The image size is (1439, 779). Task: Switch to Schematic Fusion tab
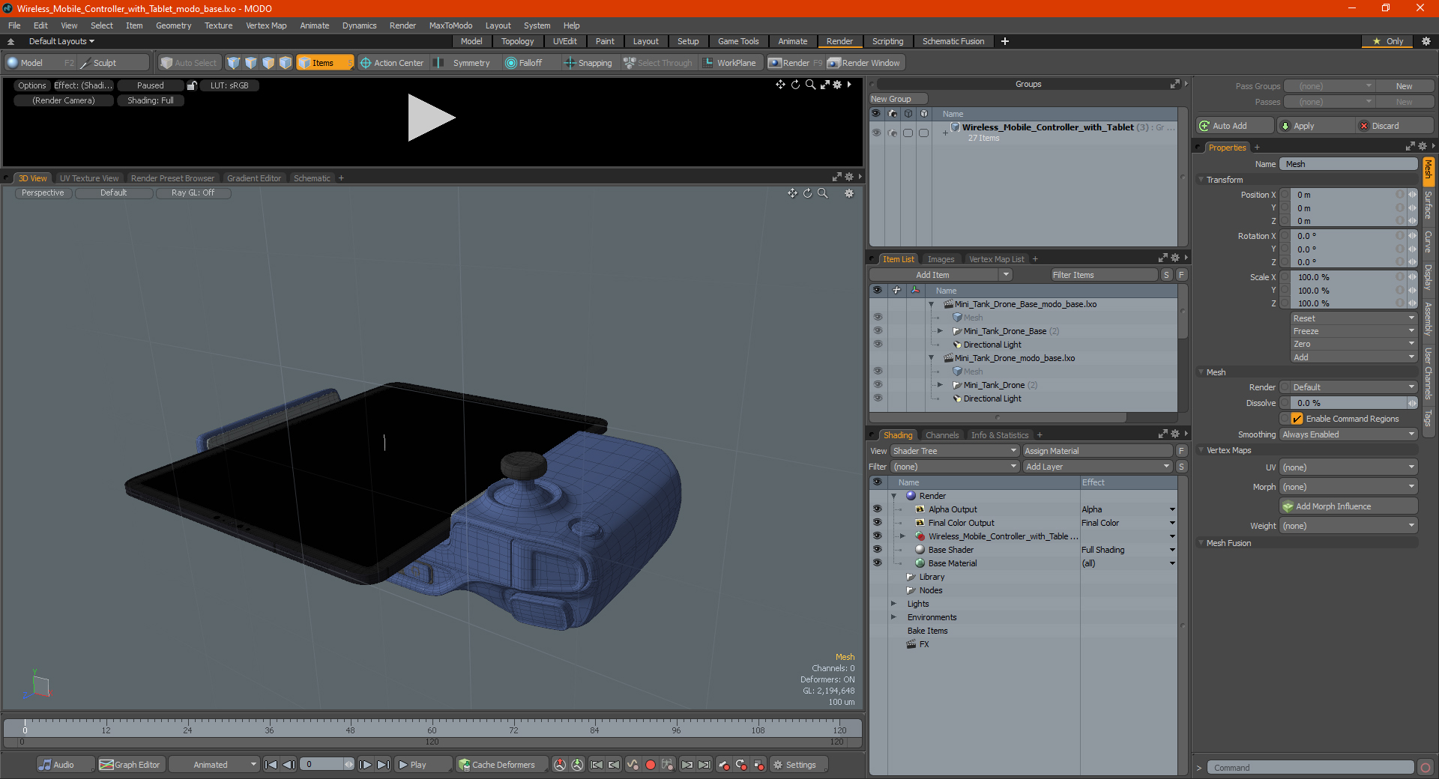pyautogui.click(x=953, y=41)
